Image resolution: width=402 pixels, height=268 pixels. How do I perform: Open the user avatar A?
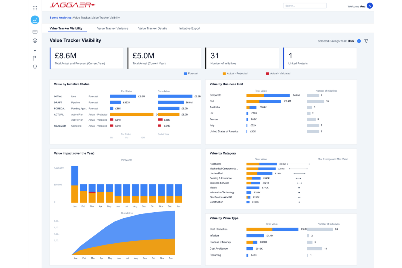370,6
